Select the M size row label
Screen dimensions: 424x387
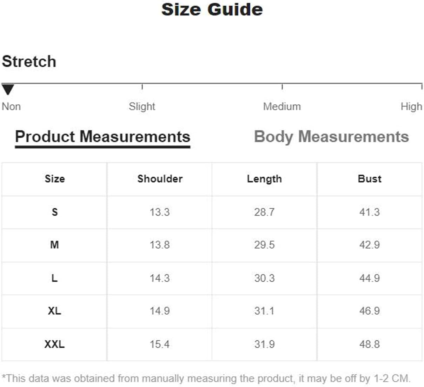(x=54, y=245)
